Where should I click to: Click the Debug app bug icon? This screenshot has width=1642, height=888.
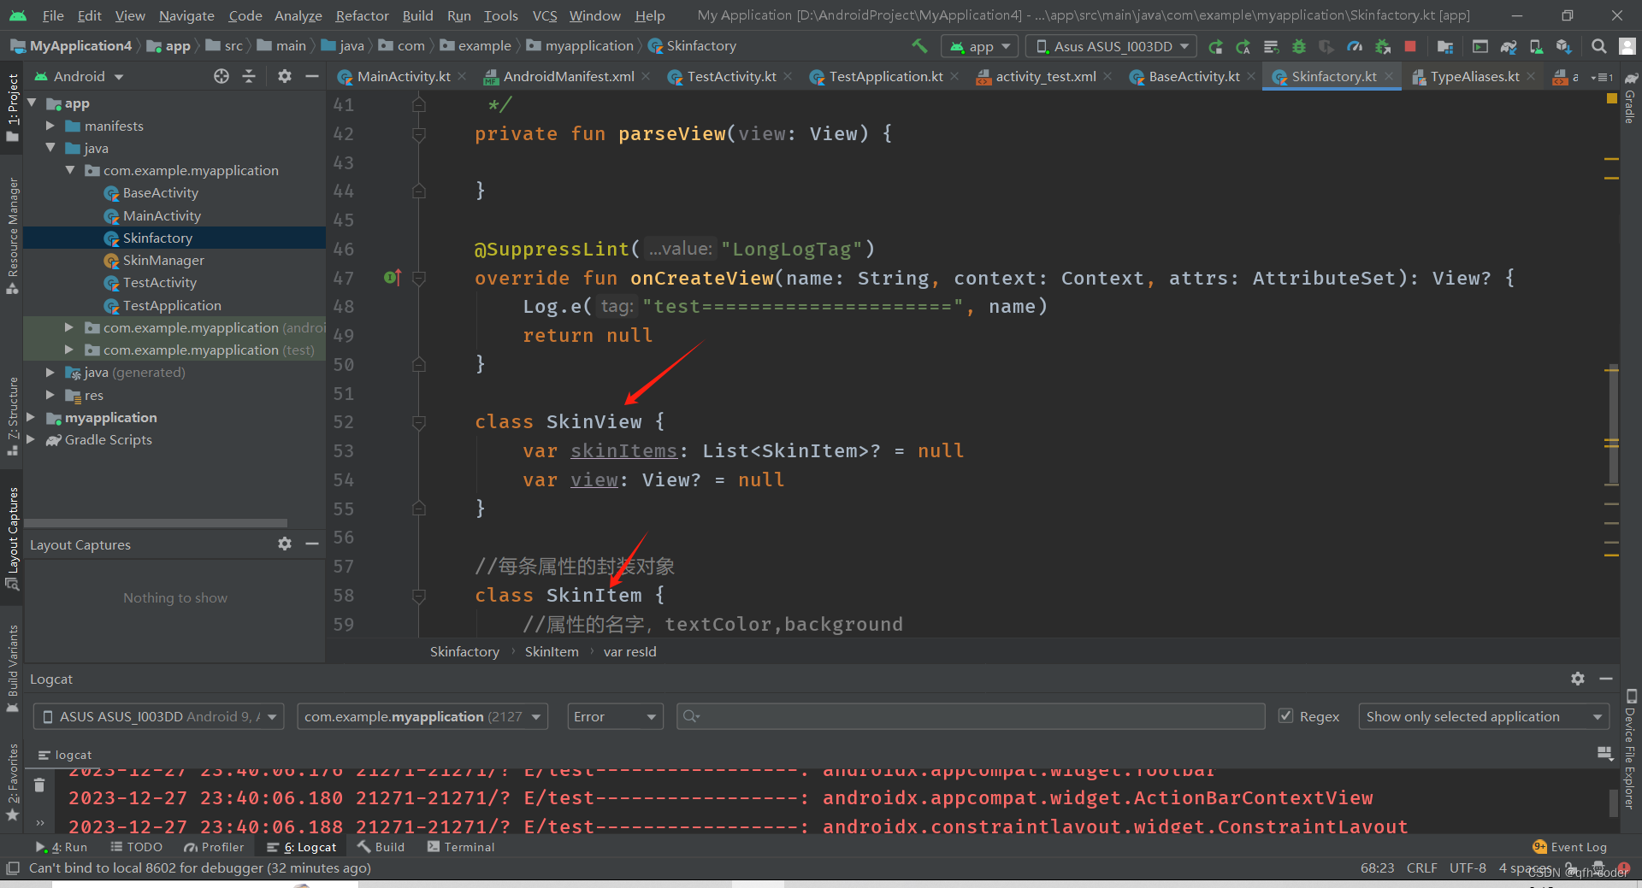pyautogui.click(x=1298, y=47)
